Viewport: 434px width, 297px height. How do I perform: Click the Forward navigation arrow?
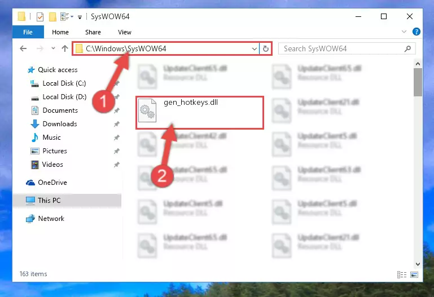40,48
